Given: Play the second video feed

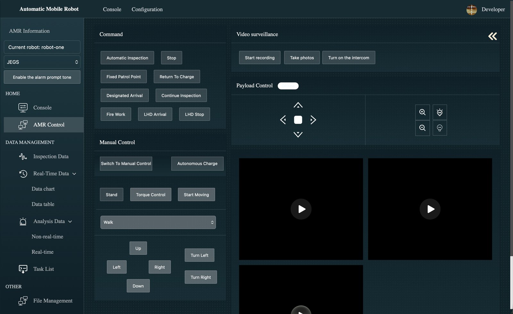Looking at the screenshot, I should coord(430,209).
